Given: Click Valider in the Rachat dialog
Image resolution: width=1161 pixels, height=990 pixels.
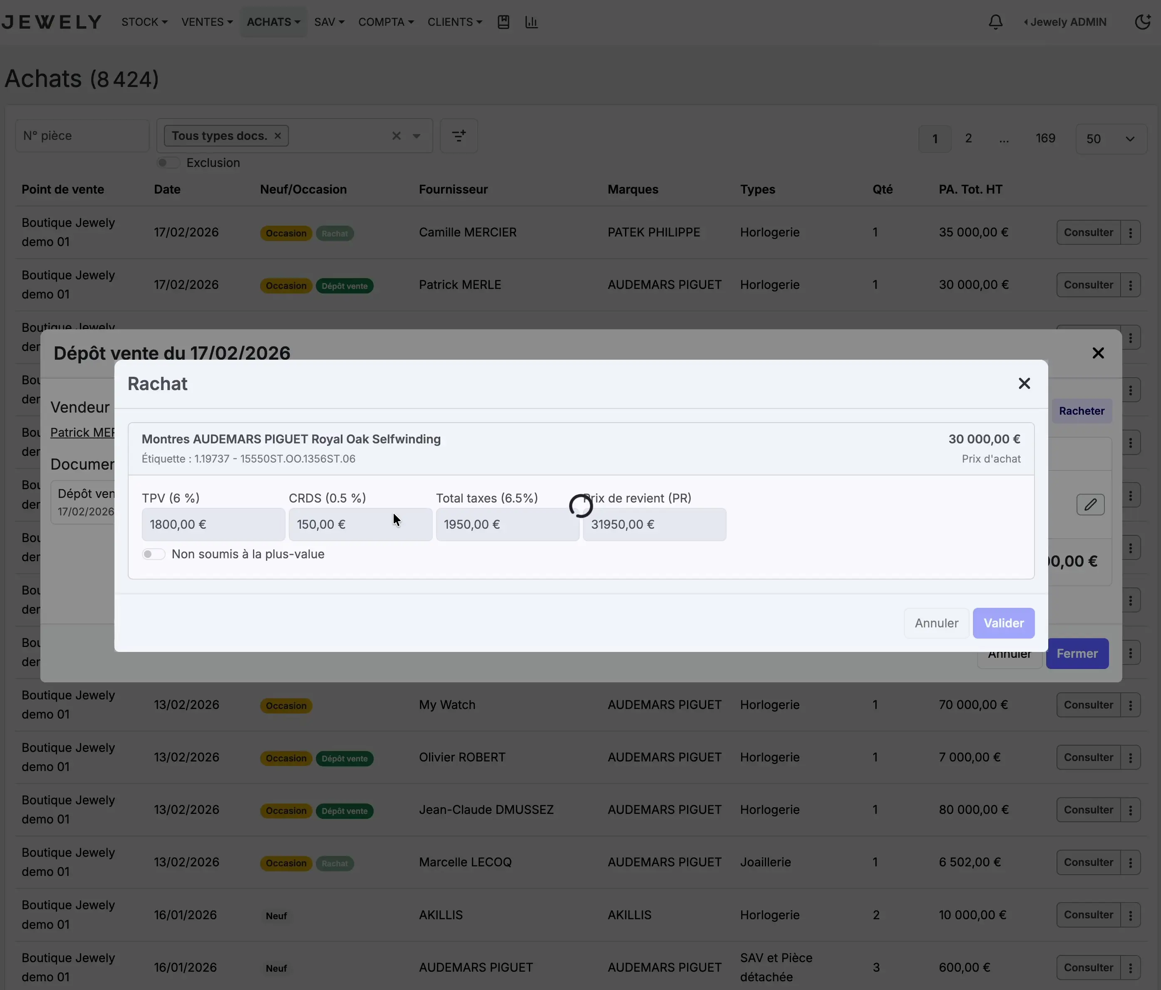Looking at the screenshot, I should tap(1003, 623).
